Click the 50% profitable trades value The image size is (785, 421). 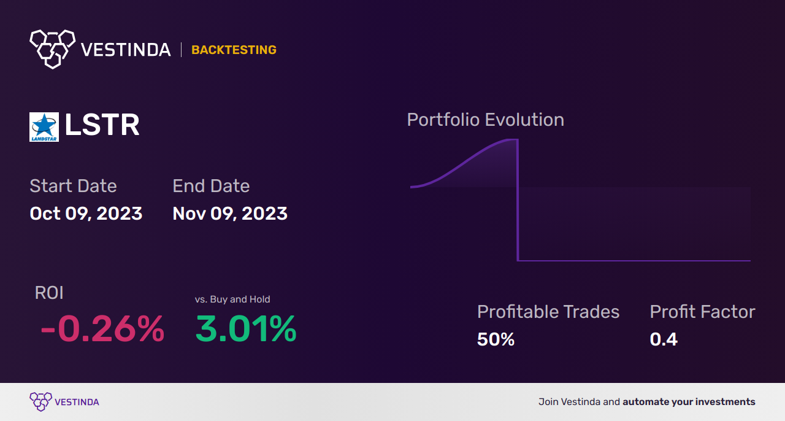(496, 339)
